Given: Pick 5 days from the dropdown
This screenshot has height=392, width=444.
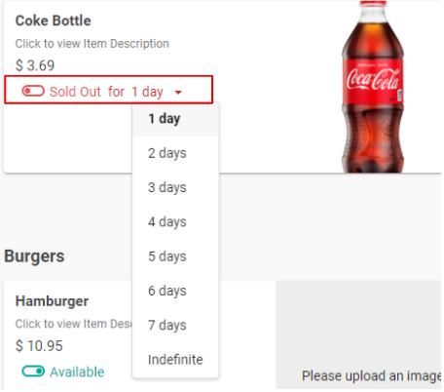Looking at the screenshot, I should [x=175, y=256].
